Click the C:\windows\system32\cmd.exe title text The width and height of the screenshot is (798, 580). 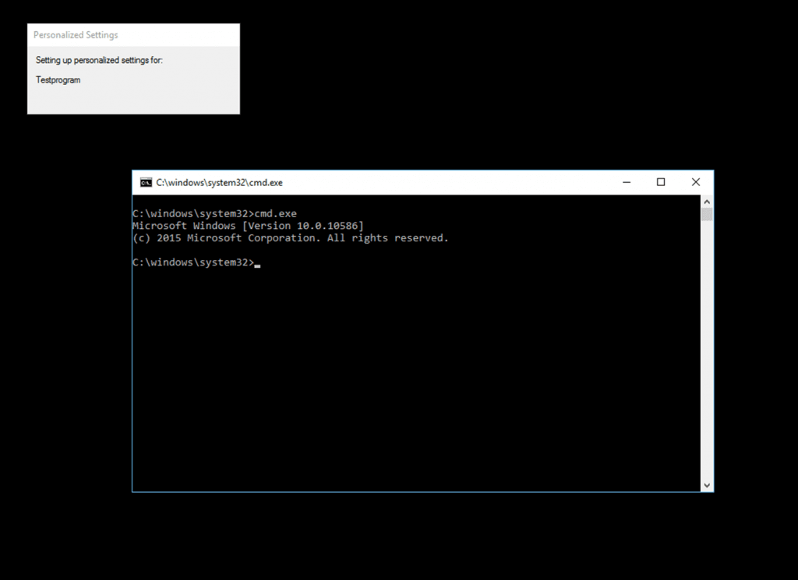pos(219,183)
